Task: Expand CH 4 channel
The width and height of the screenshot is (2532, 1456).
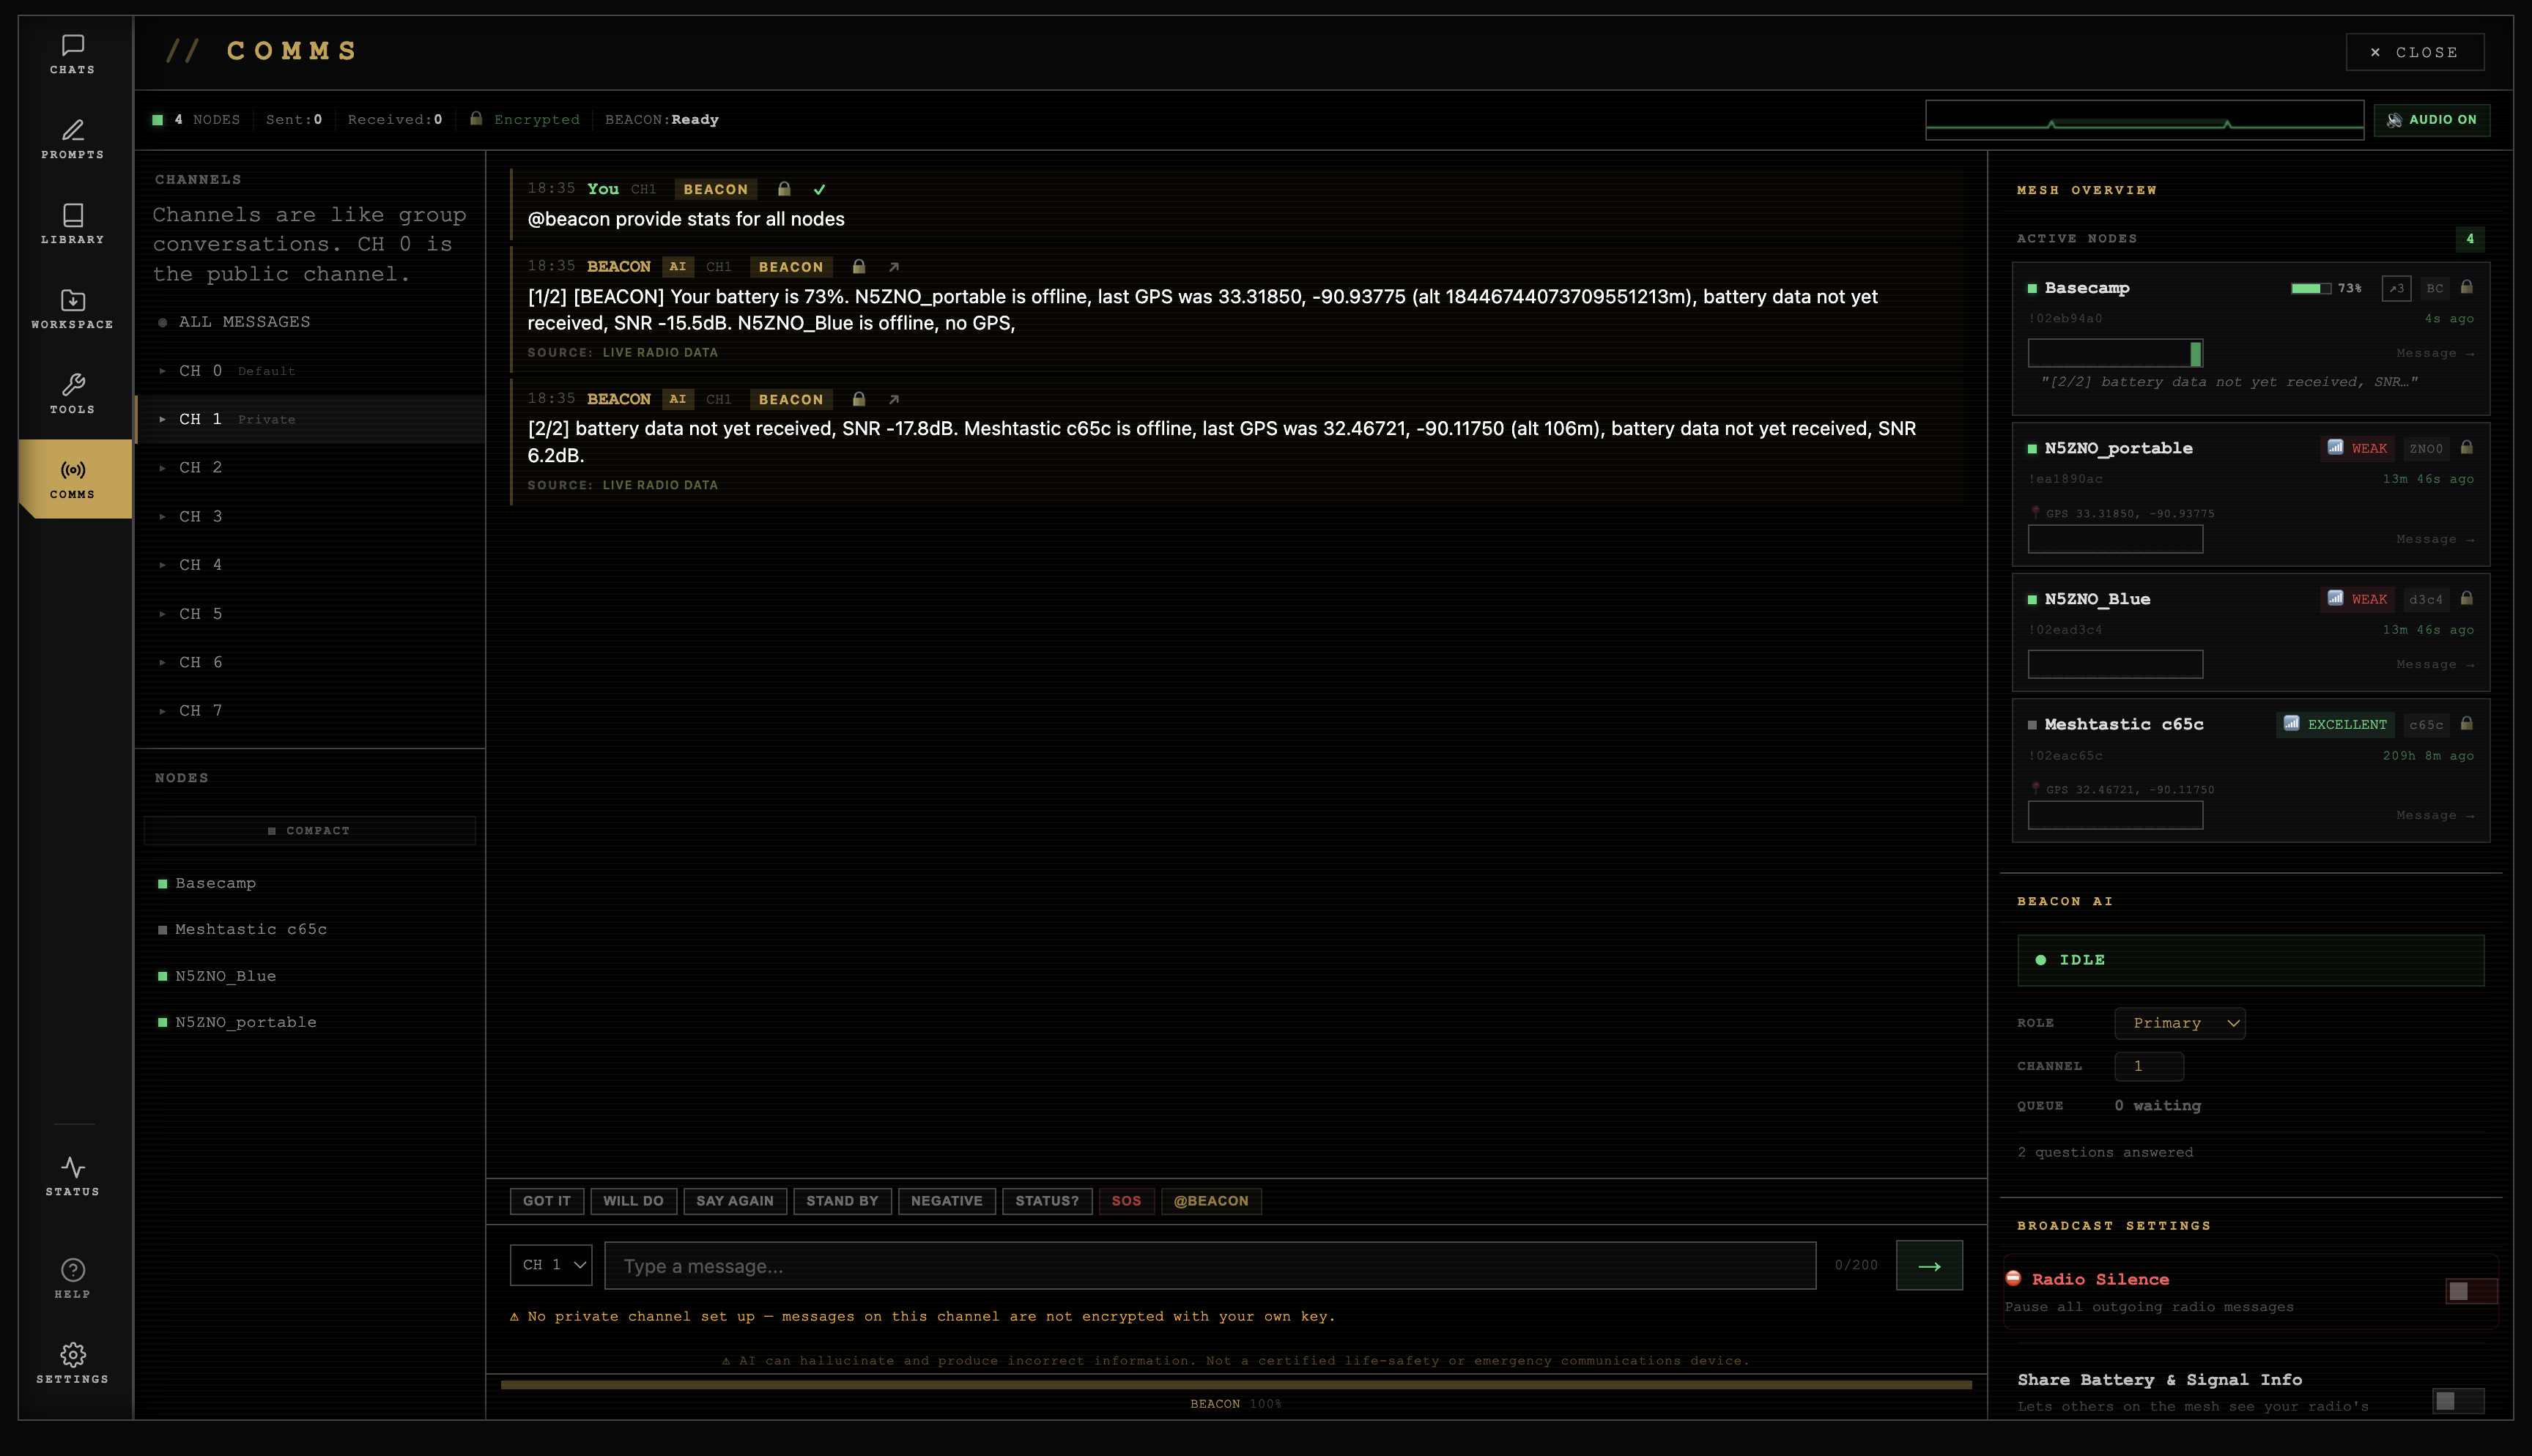Action: click(310, 565)
